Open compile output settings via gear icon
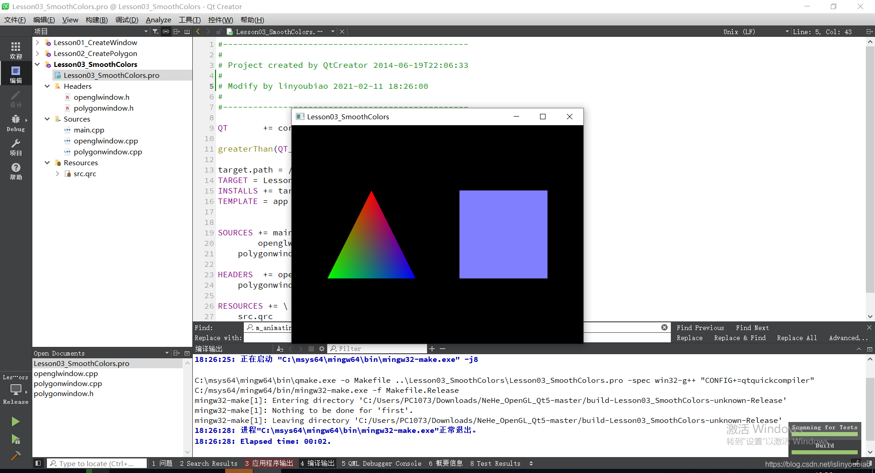 tap(322, 349)
